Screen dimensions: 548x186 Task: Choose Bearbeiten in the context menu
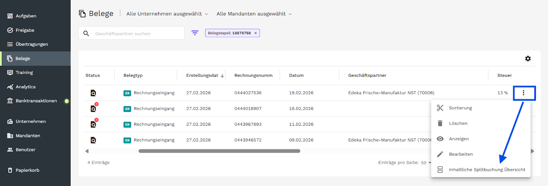(461, 154)
